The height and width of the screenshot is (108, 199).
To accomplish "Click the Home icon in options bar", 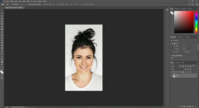I will (x=3, y=4).
